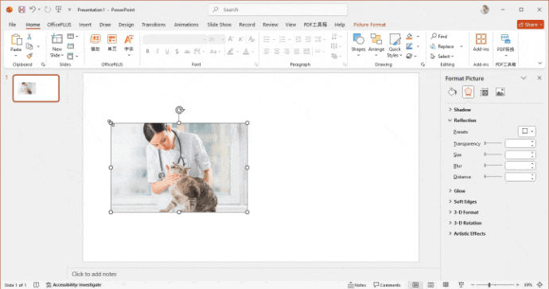Screen dimensions: 549x289
Task: Open Select dropdown in Editing group
Action: pos(442,56)
